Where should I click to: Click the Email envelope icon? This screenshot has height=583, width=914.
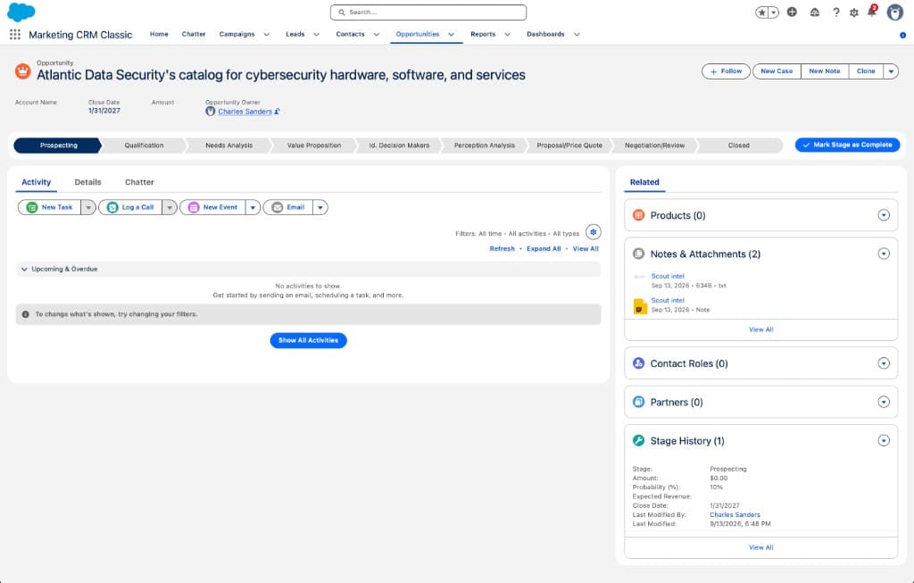(278, 207)
